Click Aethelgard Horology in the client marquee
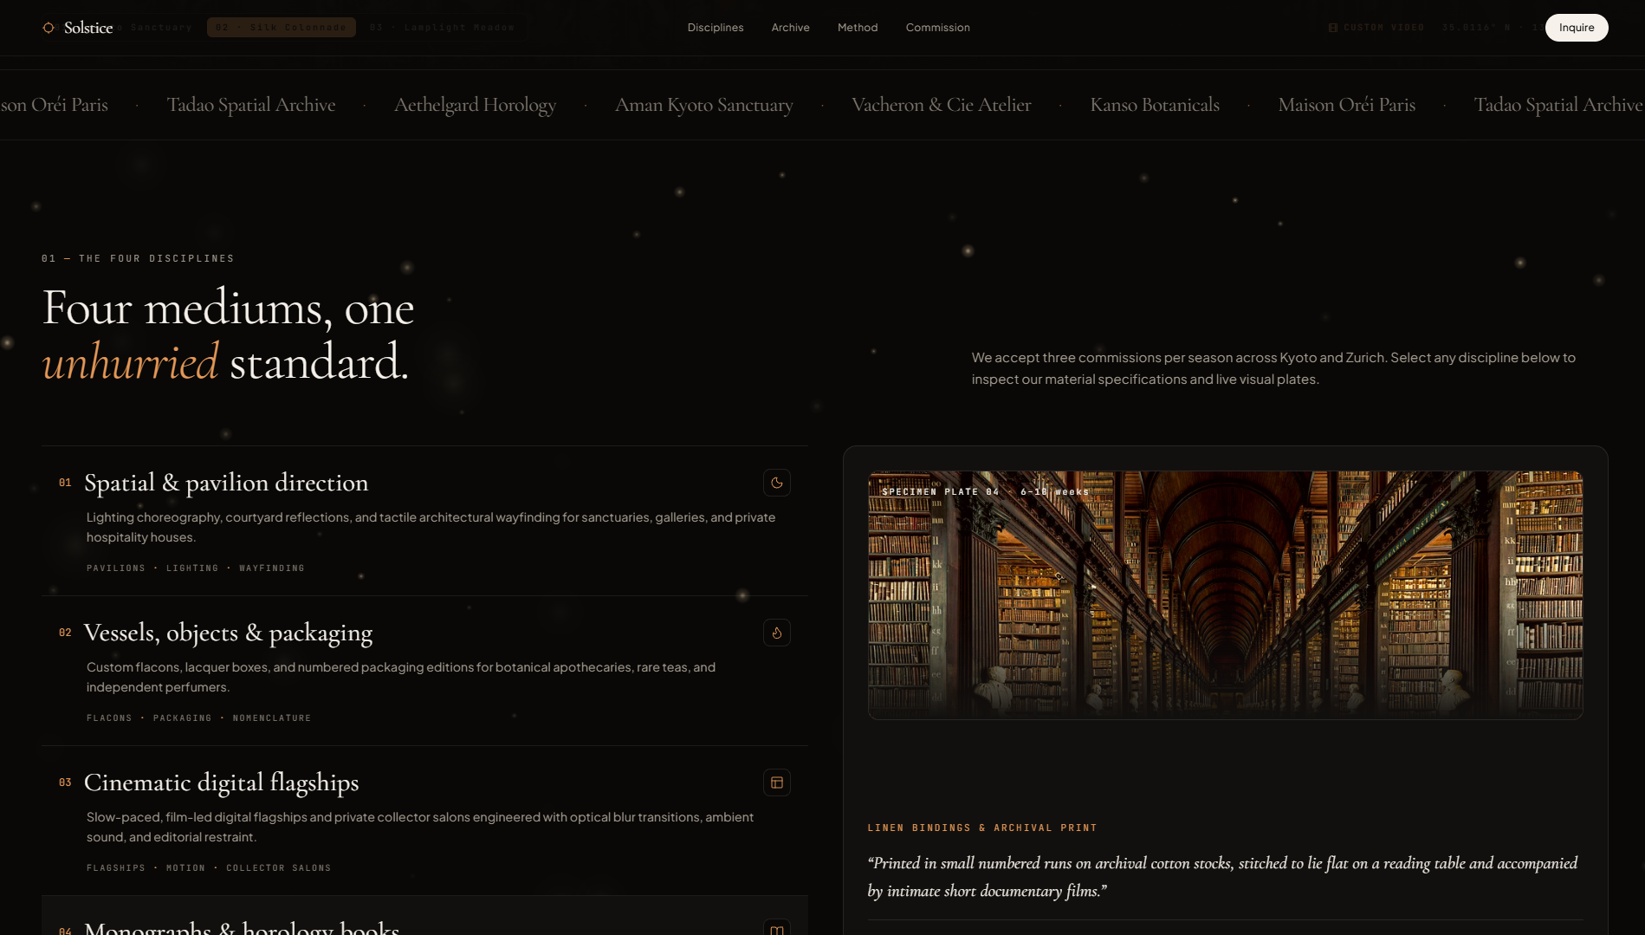 [475, 105]
